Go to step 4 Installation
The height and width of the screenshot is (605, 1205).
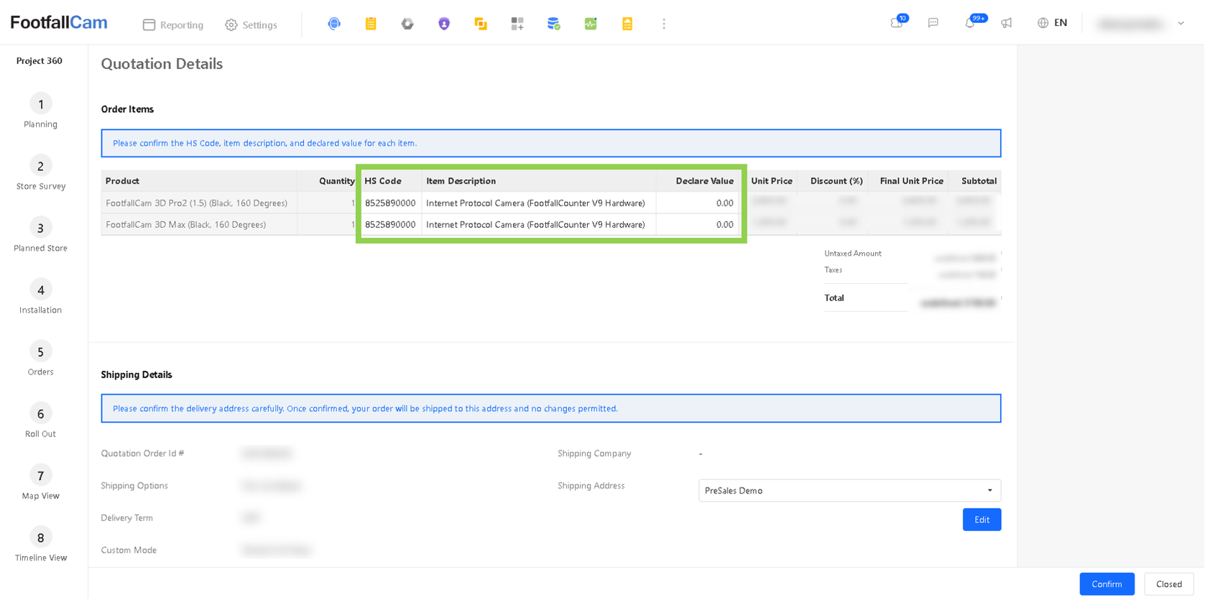click(x=41, y=297)
